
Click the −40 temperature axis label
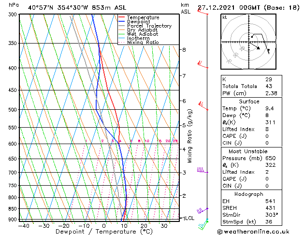[24, 226]
